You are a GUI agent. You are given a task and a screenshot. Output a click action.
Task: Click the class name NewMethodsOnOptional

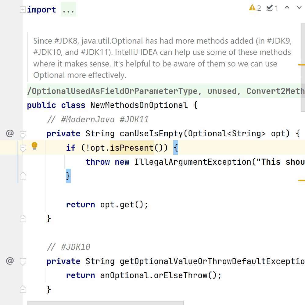(x=139, y=105)
